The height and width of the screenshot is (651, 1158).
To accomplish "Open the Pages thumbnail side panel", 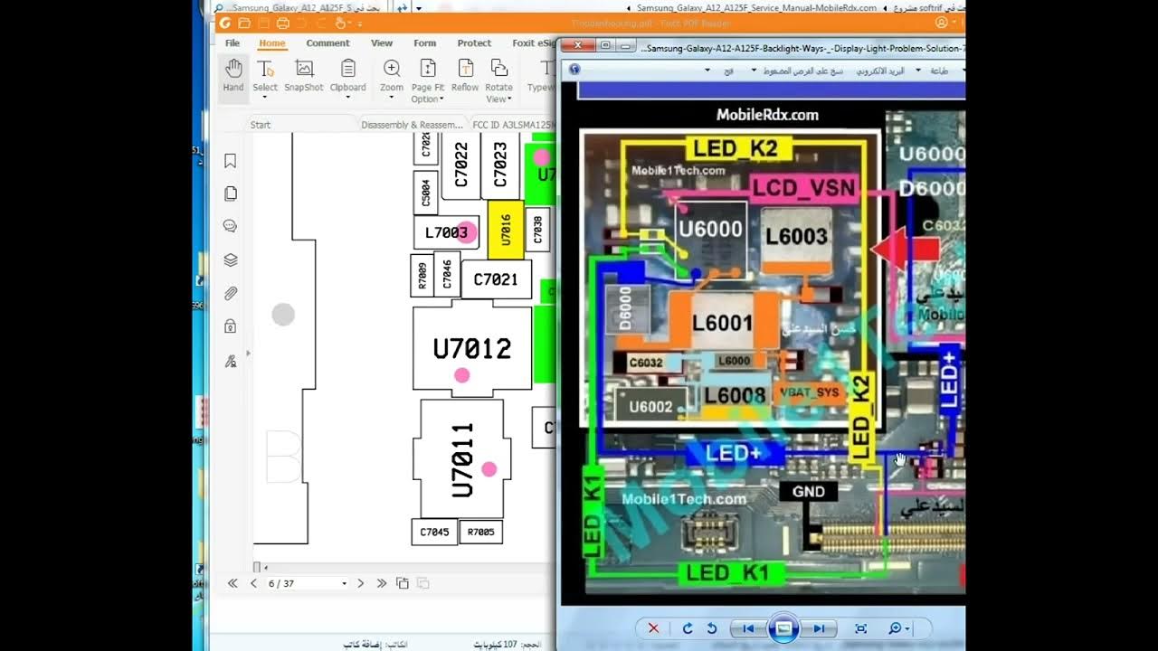I will pyautogui.click(x=231, y=193).
